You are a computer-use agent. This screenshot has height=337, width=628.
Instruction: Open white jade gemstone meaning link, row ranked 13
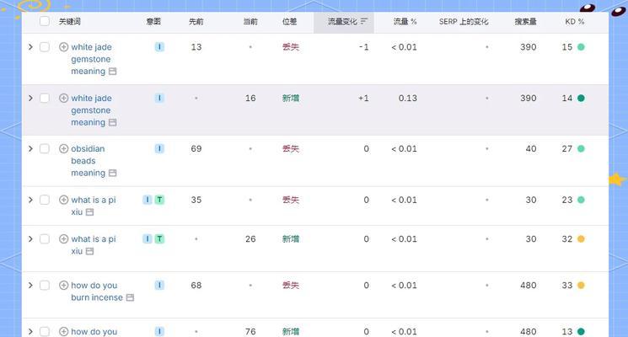91,59
